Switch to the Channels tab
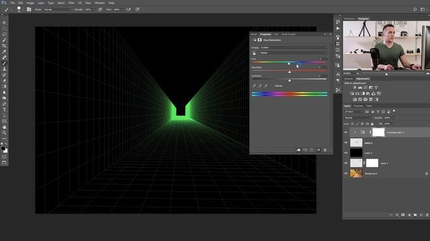Viewport: 430px width, 241px height. pyautogui.click(x=358, y=106)
